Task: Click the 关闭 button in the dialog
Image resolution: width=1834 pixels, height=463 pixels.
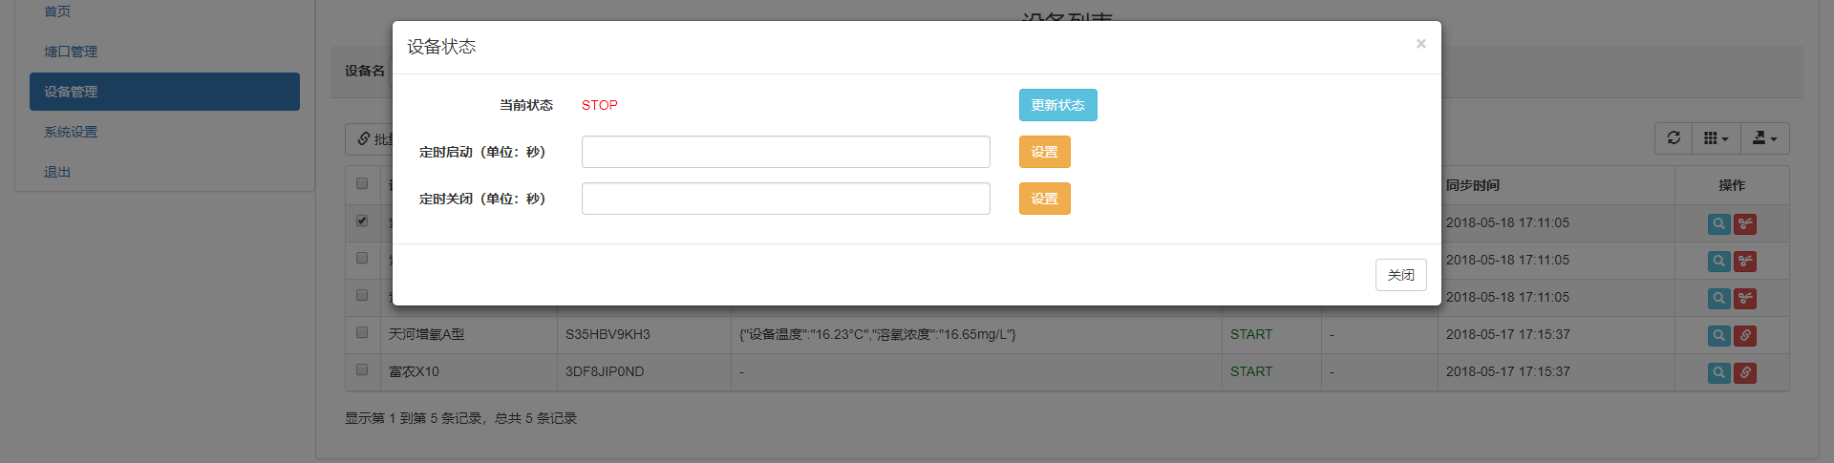Action: click(x=1400, y=275)
